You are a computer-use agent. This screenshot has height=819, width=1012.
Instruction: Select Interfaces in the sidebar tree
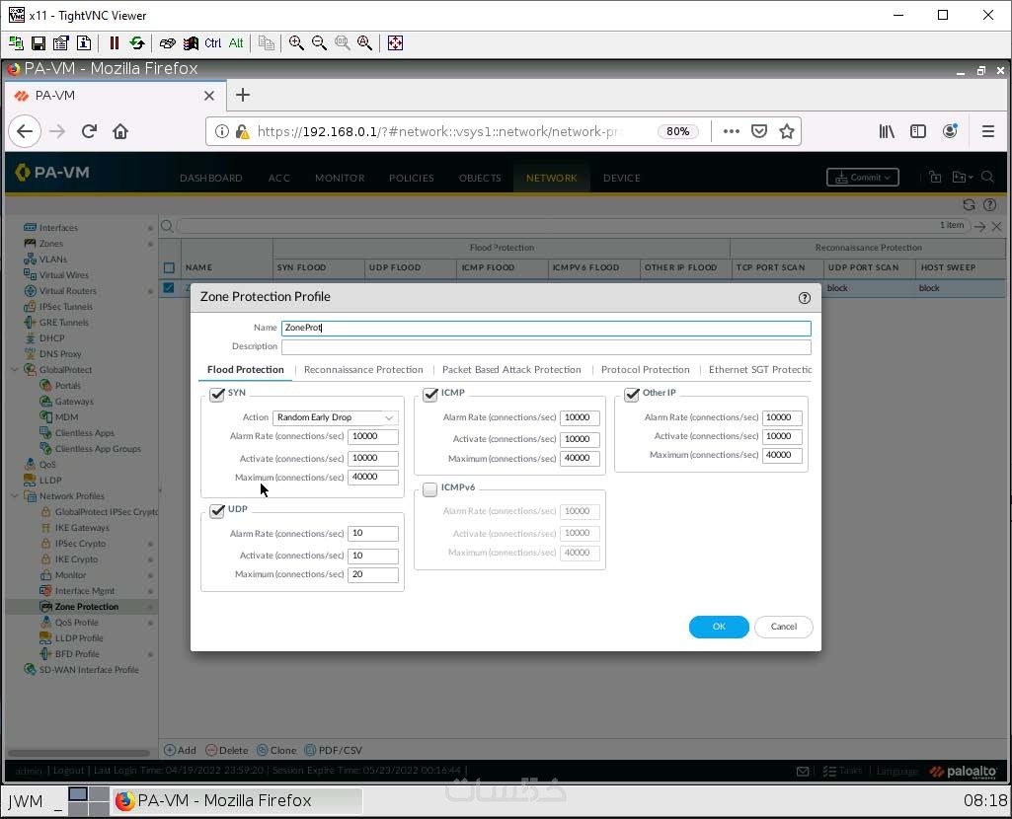[x=58, y=228]
